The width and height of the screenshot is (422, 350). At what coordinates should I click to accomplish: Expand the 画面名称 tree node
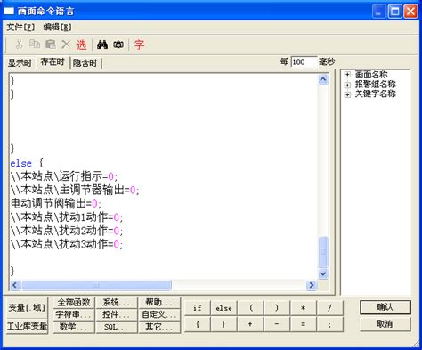coord(347,75)
